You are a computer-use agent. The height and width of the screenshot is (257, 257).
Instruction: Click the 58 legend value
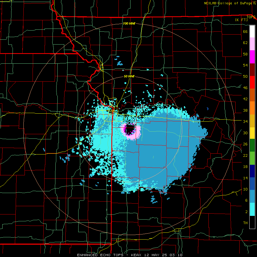245,54
